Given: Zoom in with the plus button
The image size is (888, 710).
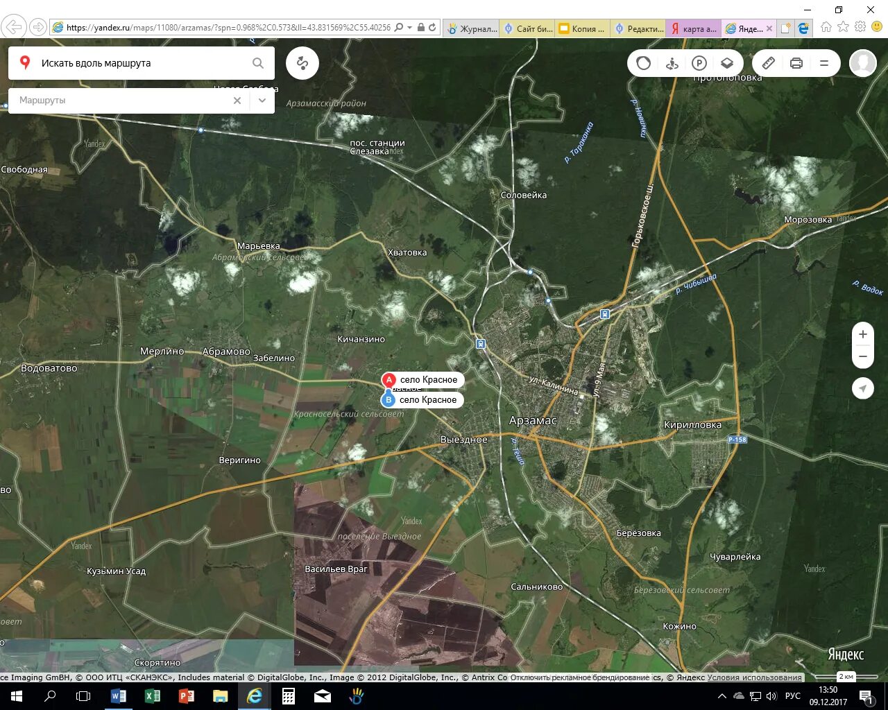Looking at the screenshot, I should coord(863,334).
